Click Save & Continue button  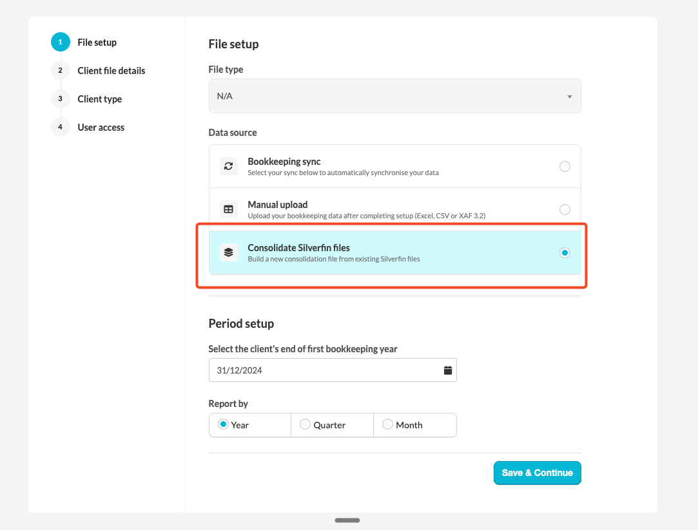(537, 473)
